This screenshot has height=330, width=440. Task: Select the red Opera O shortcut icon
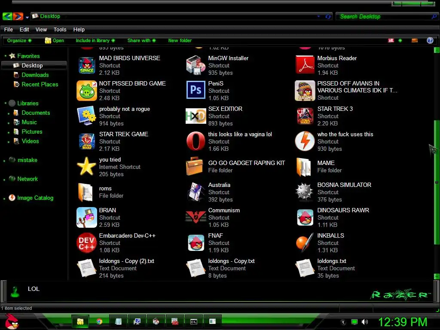click(196, 141)
